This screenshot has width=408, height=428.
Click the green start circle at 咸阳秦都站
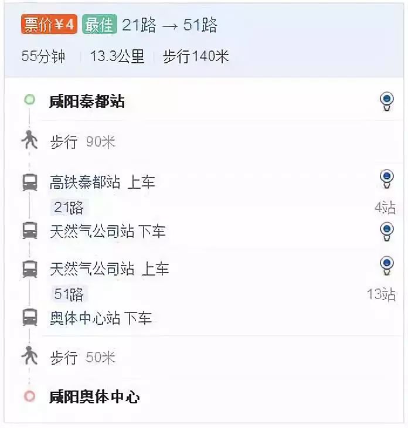(x=29, y=99)
